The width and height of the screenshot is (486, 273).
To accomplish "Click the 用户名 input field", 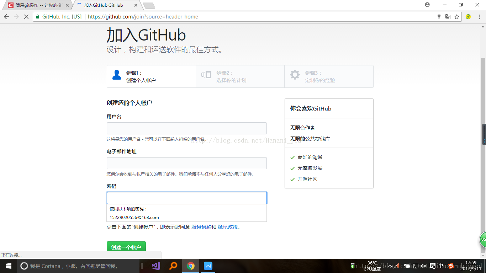I will click(x=186, y=128).
